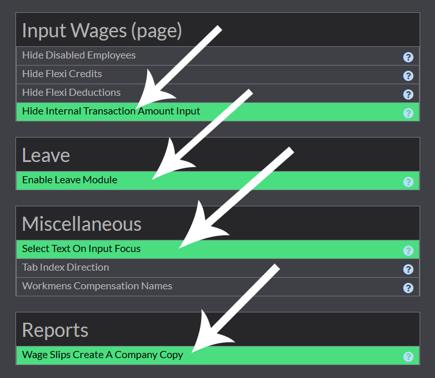Toggle Hide Disabled Employees setting
Viewport: 435px width, 378px height.
[78, 55]
